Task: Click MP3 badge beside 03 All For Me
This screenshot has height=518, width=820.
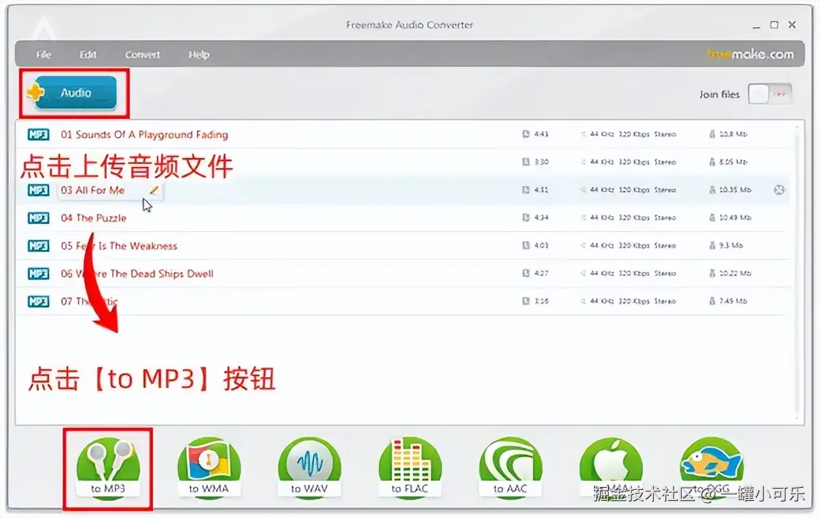Action: pos(38,190)
